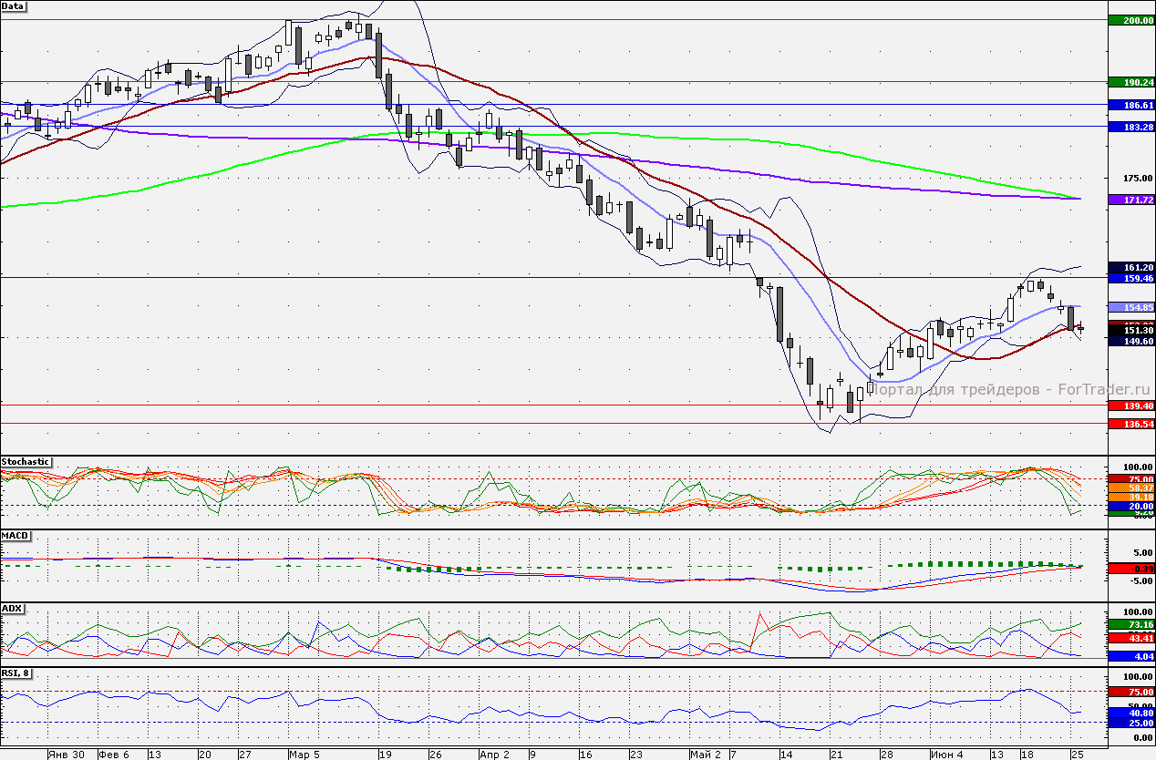Select the Stochastic indicator panel label

(26, 462)
